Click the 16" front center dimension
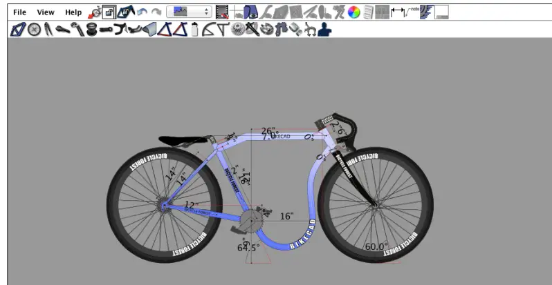Screen dimensions: 552x285 (287, 216)
